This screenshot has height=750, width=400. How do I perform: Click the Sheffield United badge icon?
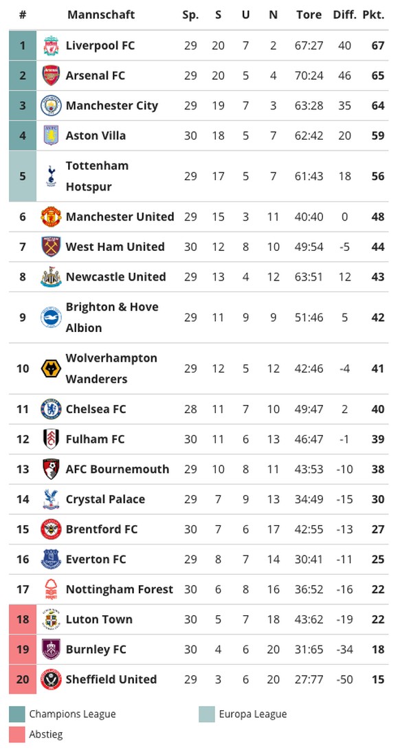click(x=51, y=680)
